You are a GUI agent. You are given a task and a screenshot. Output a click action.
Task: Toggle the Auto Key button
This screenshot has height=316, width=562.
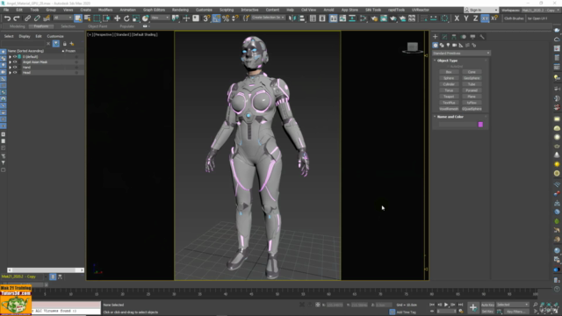click(487, 305)
